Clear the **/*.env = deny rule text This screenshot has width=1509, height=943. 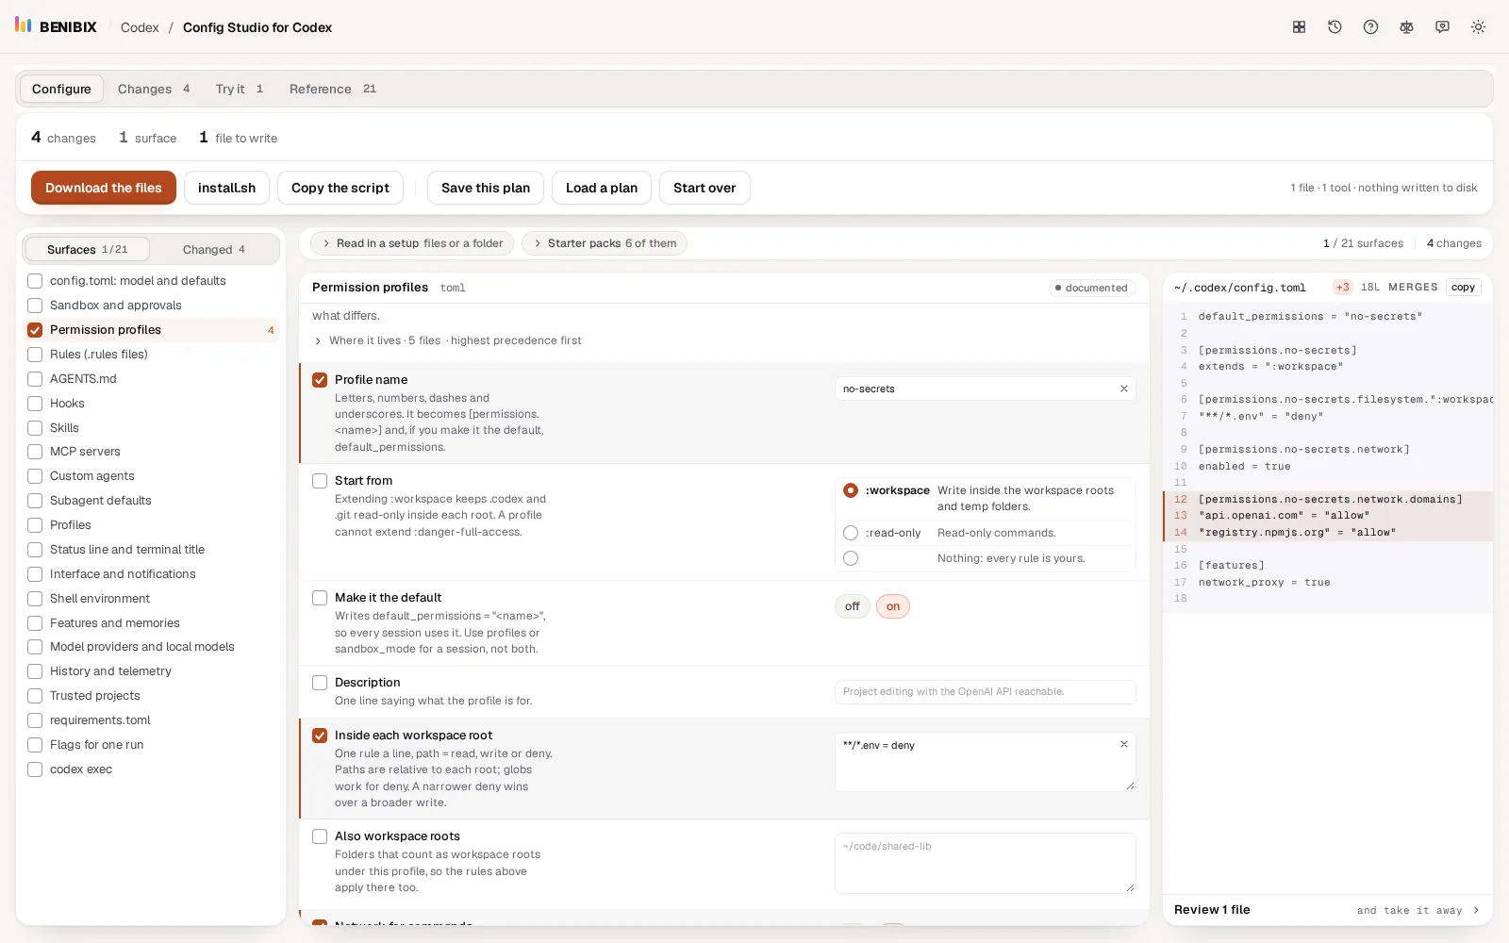[1123, 744]
